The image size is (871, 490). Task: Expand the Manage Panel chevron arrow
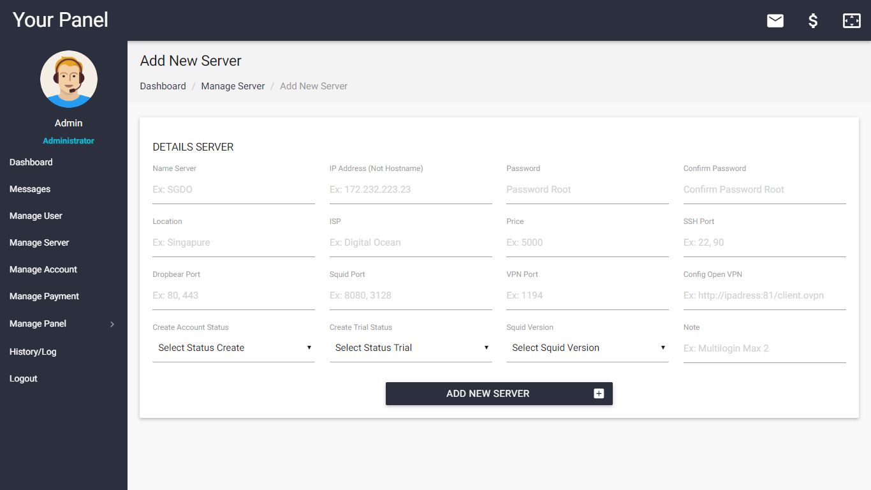(x=112, y=324)
